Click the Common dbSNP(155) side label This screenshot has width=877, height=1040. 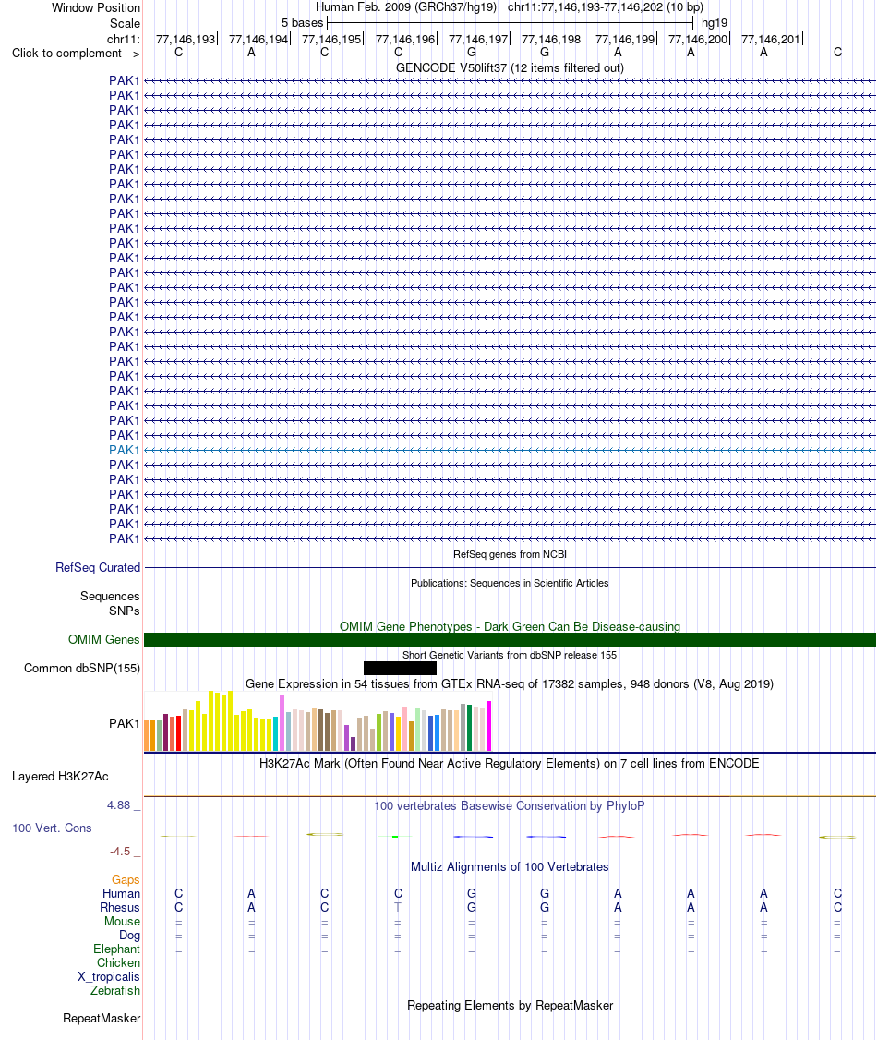[82, 668]
